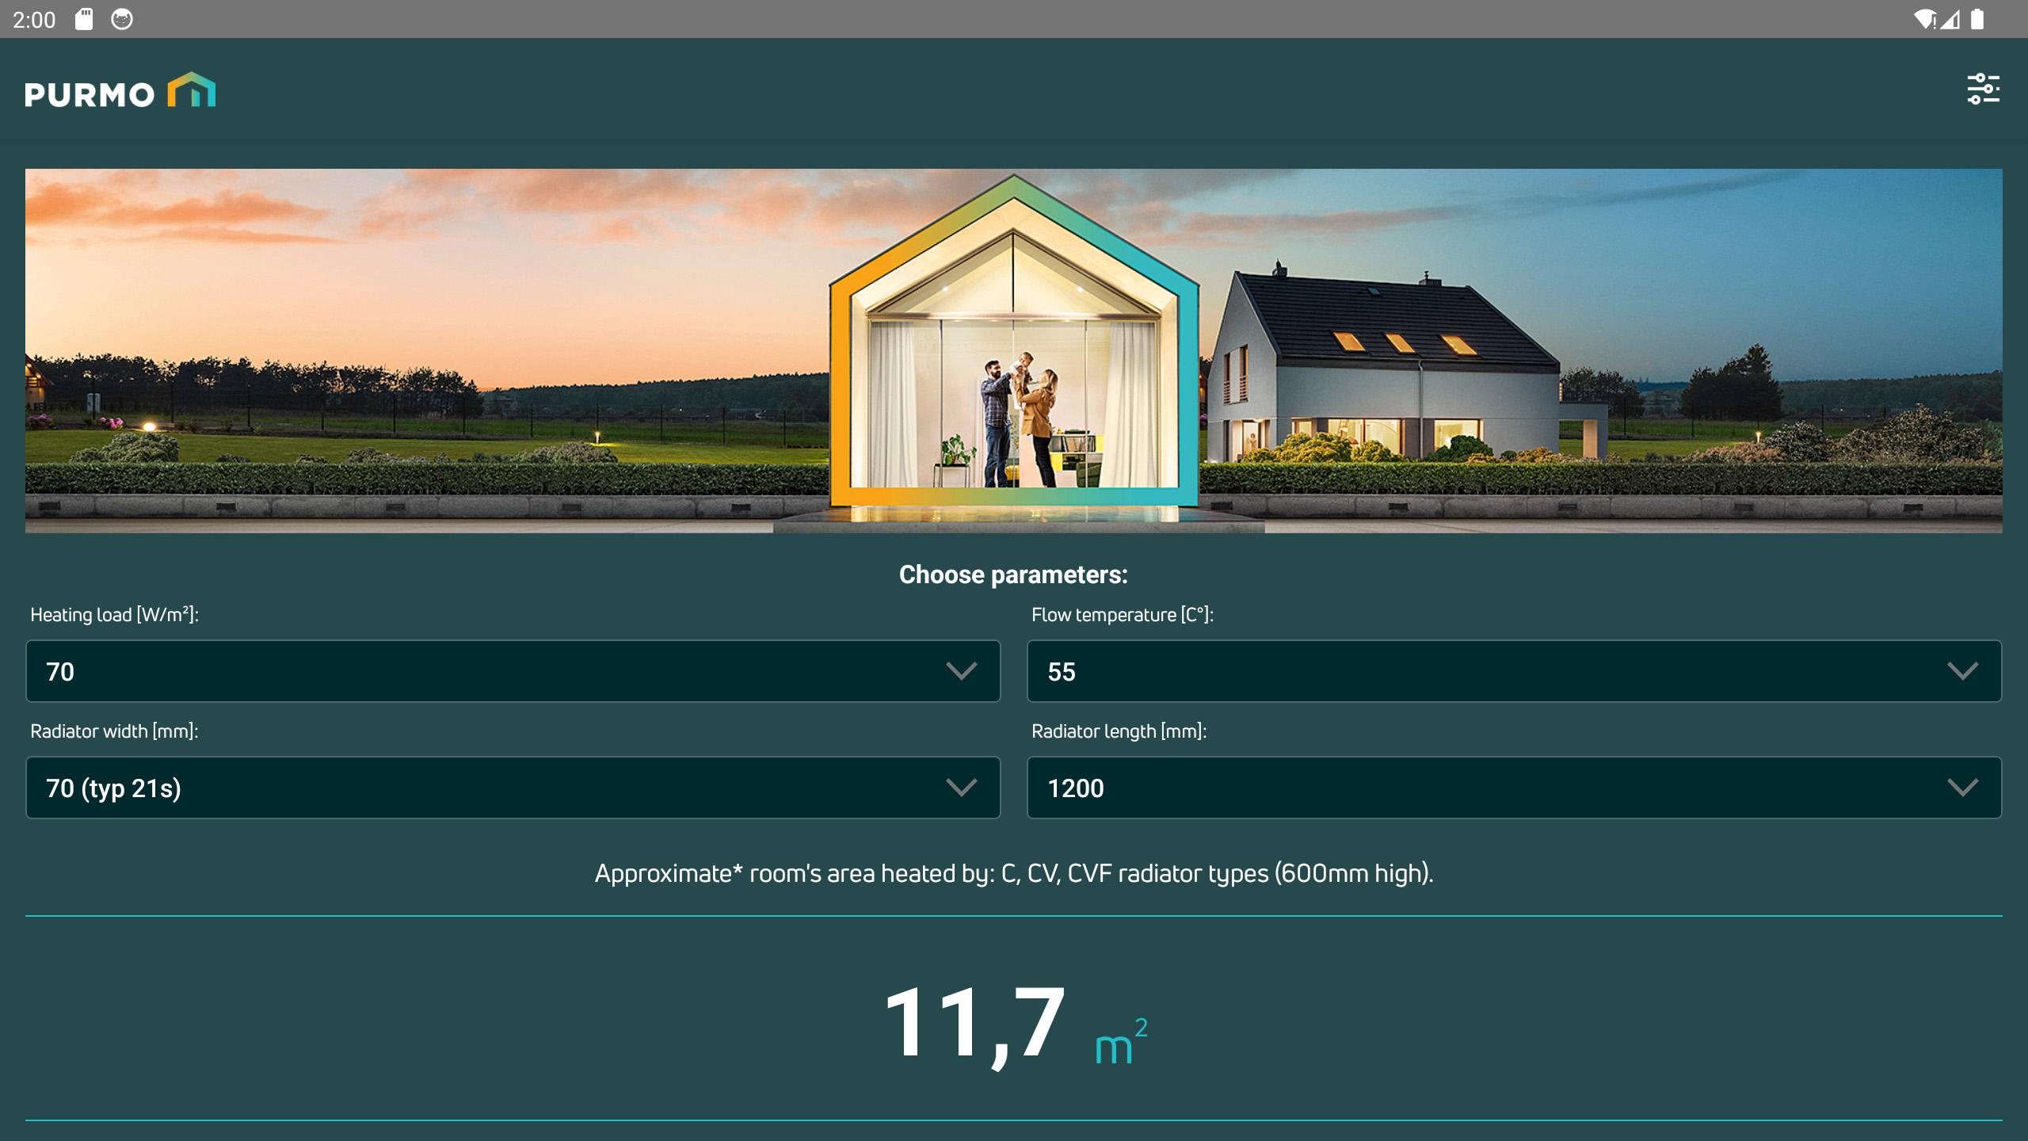Image resolution: width=2028 pixels, height=1141 pixels.
Task: Open the Heating load dropdown showing 70
Action: (x=513, y=671)
